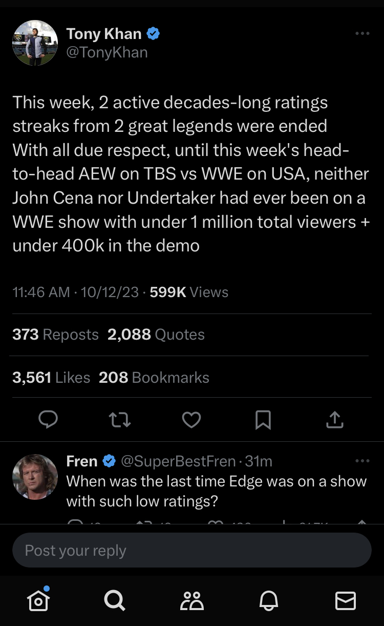Viewport: 384px width, 626px height.
Task: Like the tweet with the heart icon
Action: (x=191, y=420)
